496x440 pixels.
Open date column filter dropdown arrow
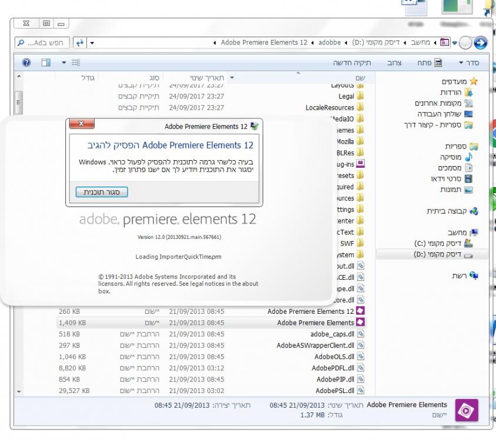[232, 77]
